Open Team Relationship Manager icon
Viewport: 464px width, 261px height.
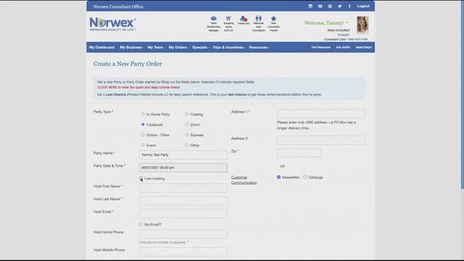click(x=213, y=24)
